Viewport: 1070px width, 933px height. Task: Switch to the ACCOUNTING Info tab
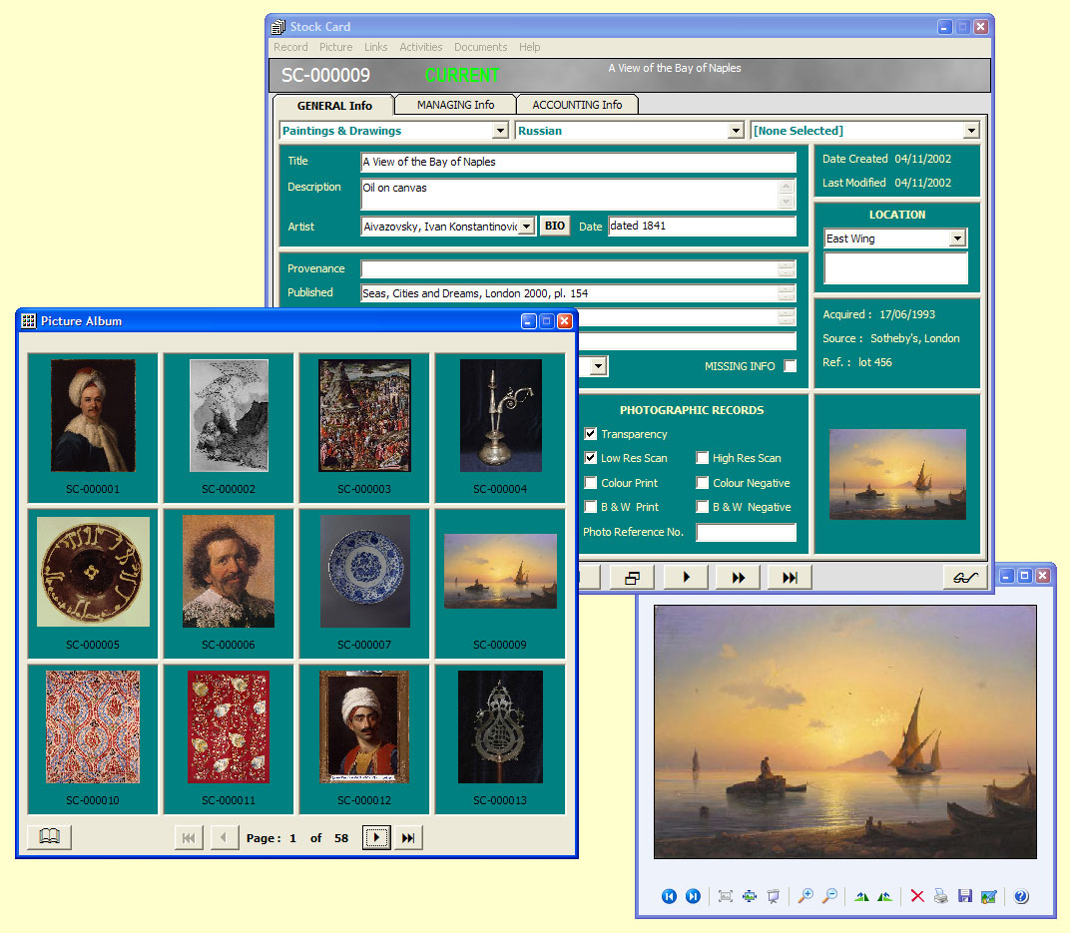click(x=577, y=105)
